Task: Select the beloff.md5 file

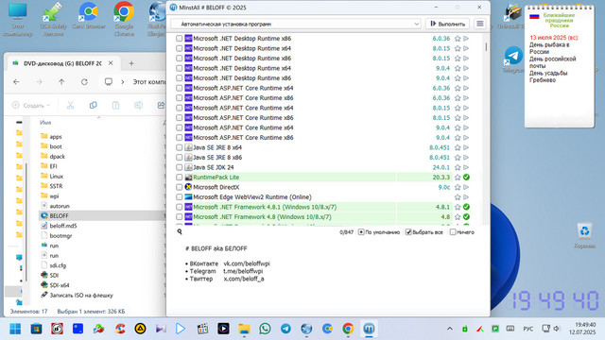Action: point(63,226)
